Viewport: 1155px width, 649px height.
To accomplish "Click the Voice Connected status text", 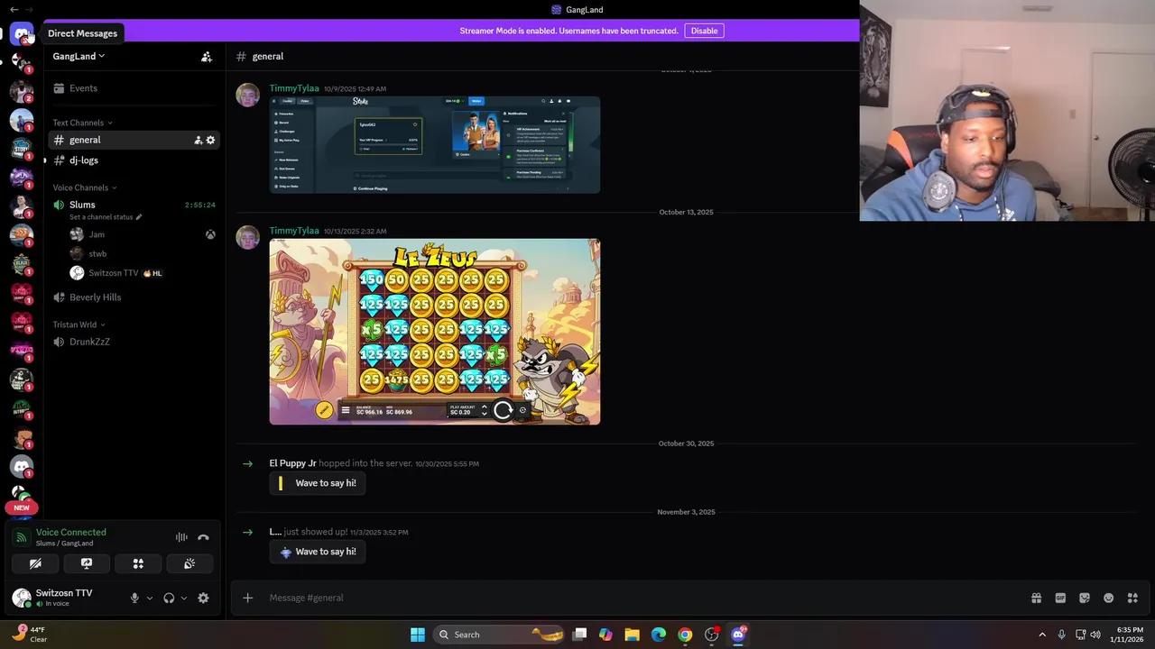I will pyautogui.click(x=70, y=533).
